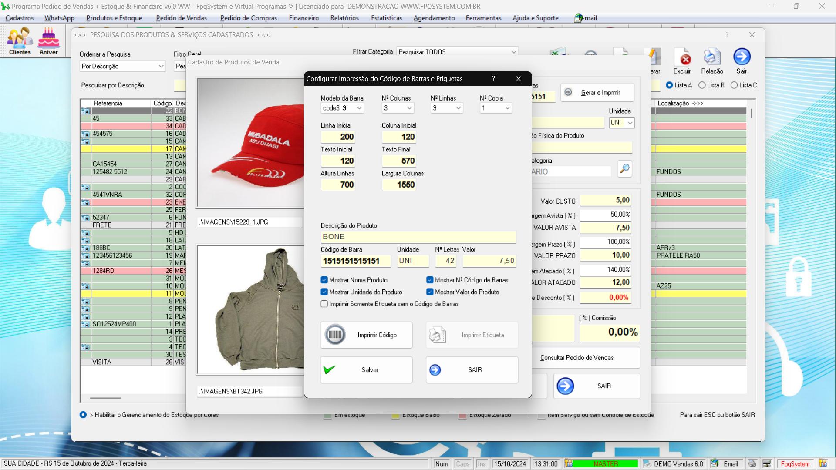836x470 pixels.
Task: Click the Imprimir Código button
Action: [366, 335]
